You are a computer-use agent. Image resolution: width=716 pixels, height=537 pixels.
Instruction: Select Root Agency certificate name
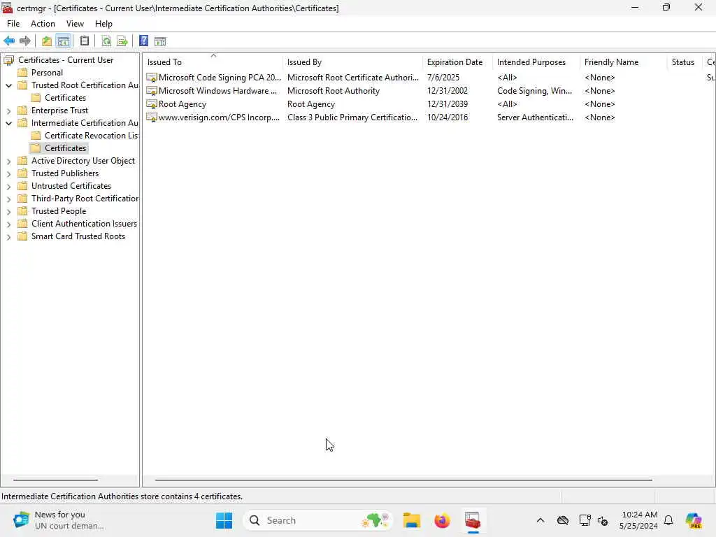[x=182, y=104]
